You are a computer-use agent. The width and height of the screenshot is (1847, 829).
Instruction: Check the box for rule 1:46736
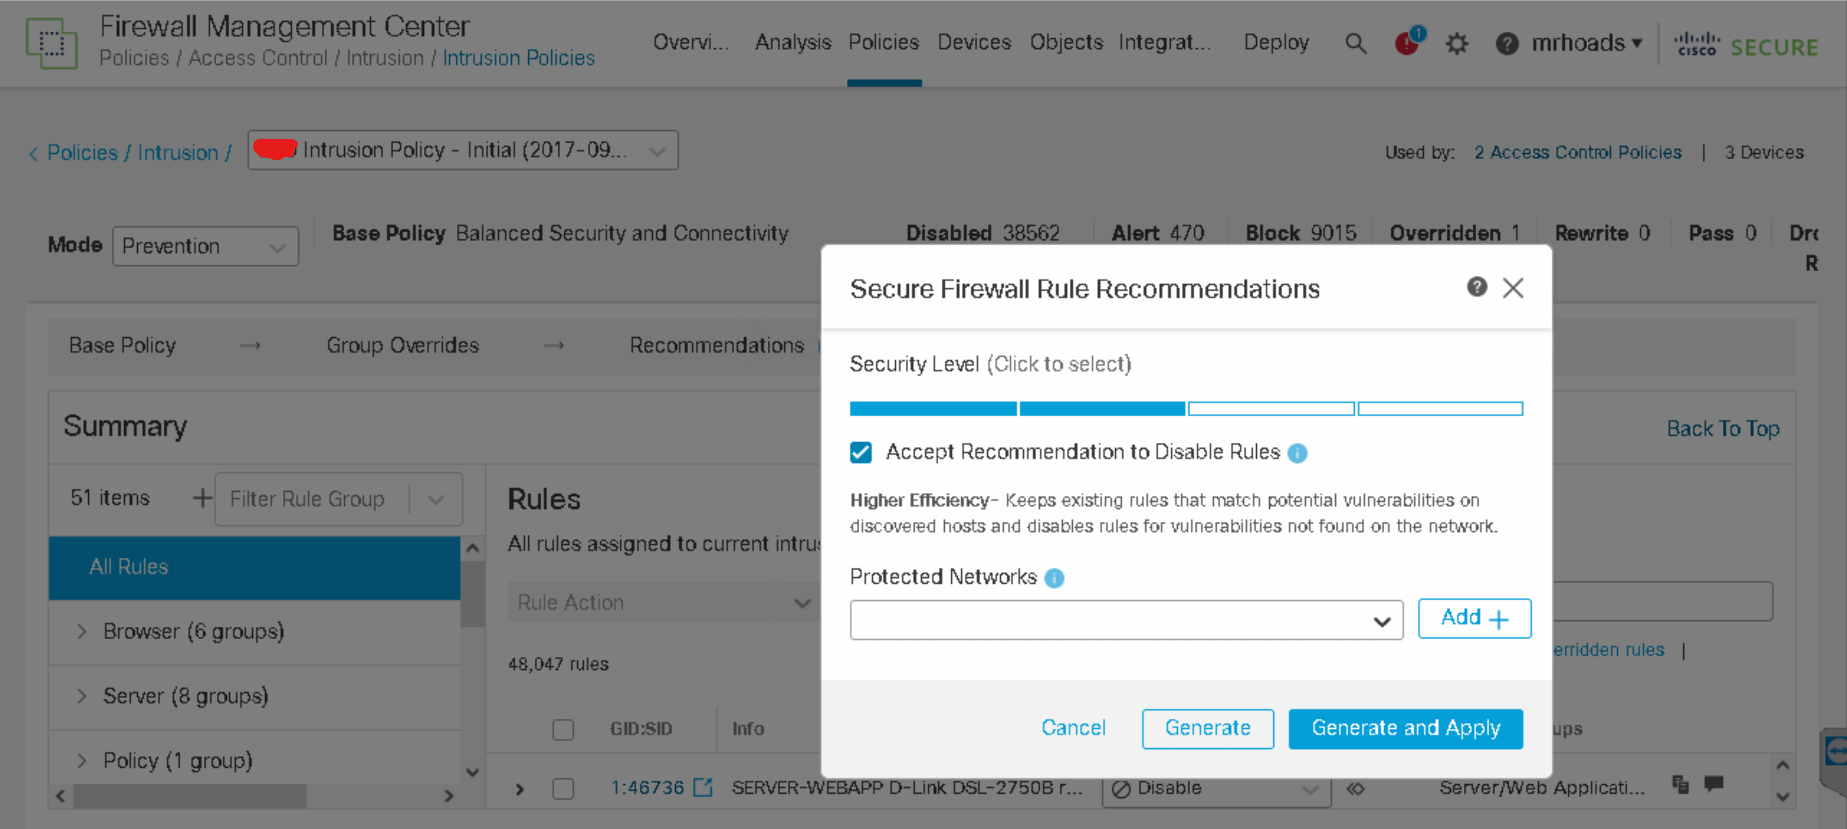(x=563, y=788)
